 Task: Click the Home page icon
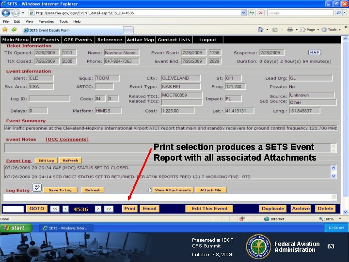pyautogui.click(x=260, y=30)
